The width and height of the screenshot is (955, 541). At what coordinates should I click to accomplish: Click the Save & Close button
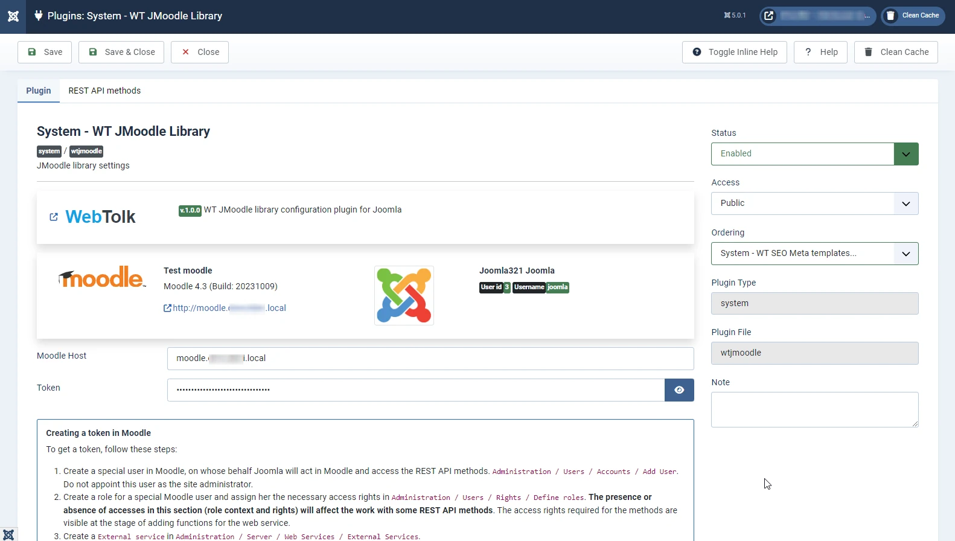121,52
